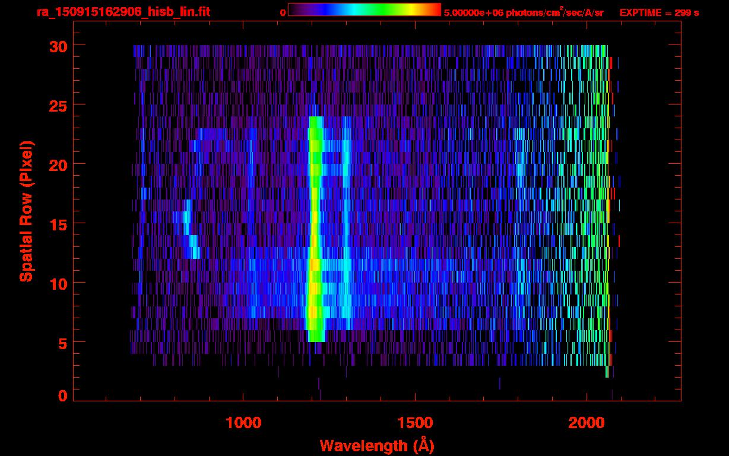Click the small cyan feature near 850 Å

(x=190, y=229)
